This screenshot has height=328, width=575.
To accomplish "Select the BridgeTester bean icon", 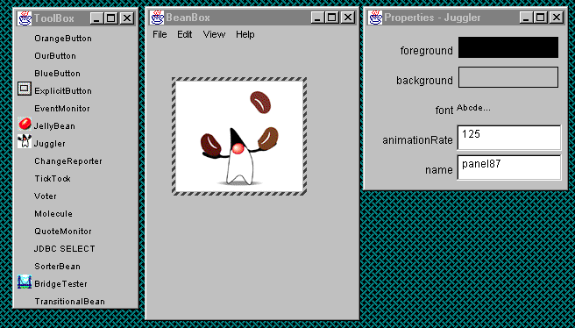I will 25,282.
